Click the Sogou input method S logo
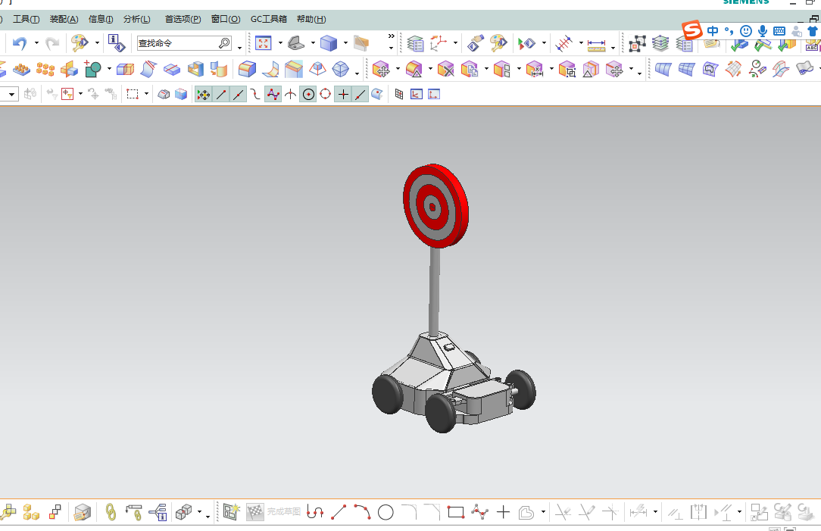This screenshot has height=531, width=821. point(691,30)
